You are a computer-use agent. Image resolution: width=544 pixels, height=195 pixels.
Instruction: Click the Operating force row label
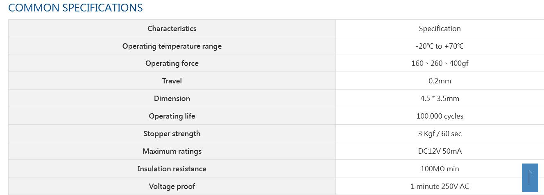point(172,63)
